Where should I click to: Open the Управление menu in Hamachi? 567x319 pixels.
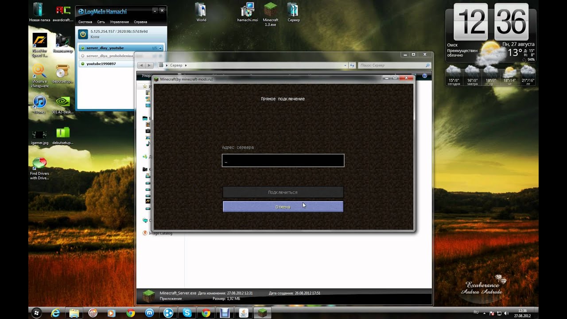click(x=119, y=22)
